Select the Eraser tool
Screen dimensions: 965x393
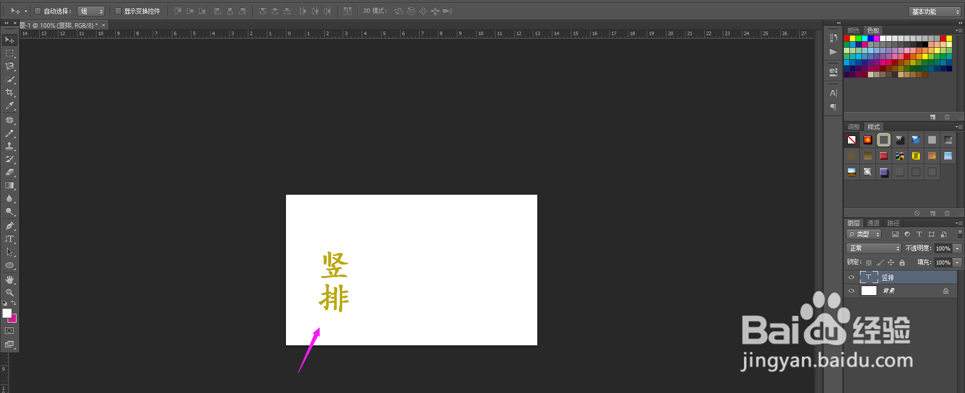click(10, 172)
